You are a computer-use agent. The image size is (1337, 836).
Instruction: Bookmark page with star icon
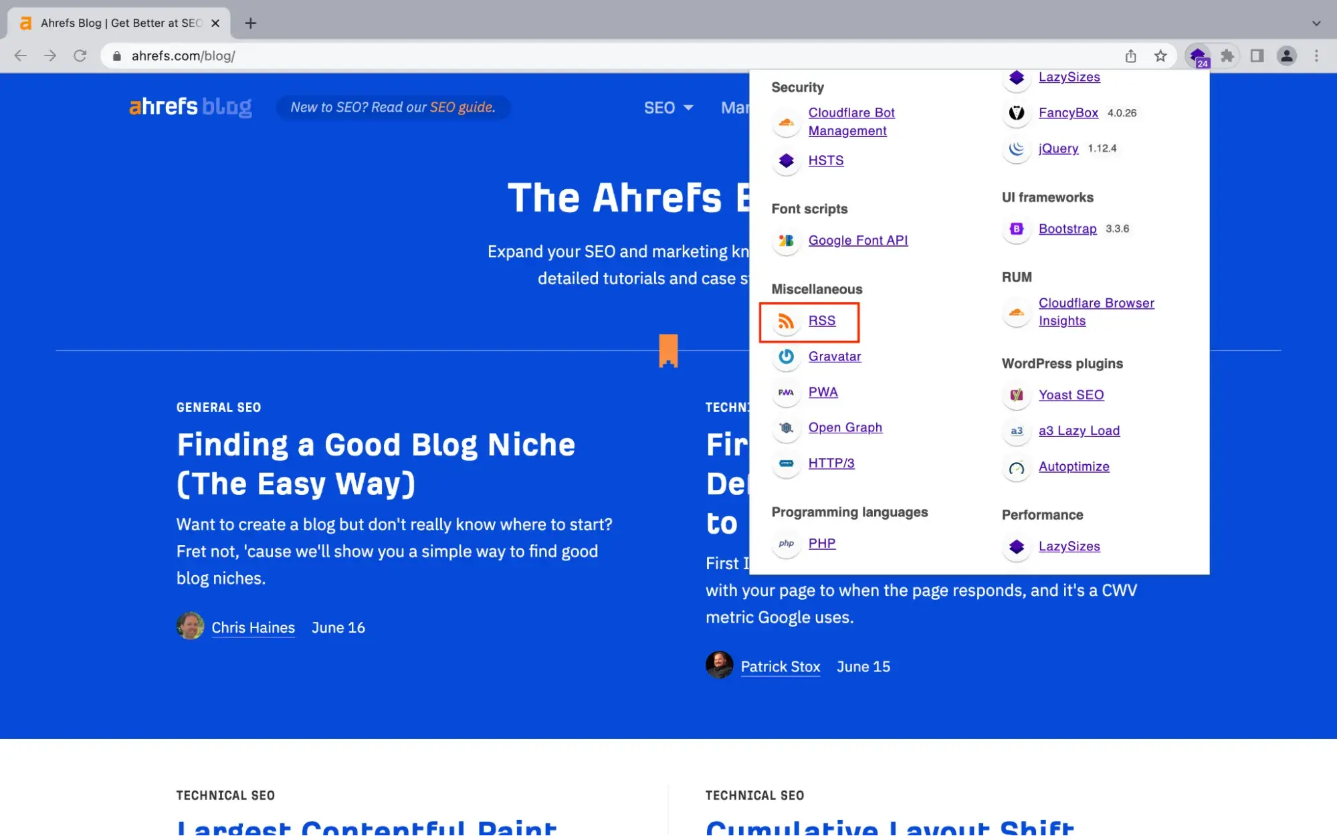coord(1160,56)
